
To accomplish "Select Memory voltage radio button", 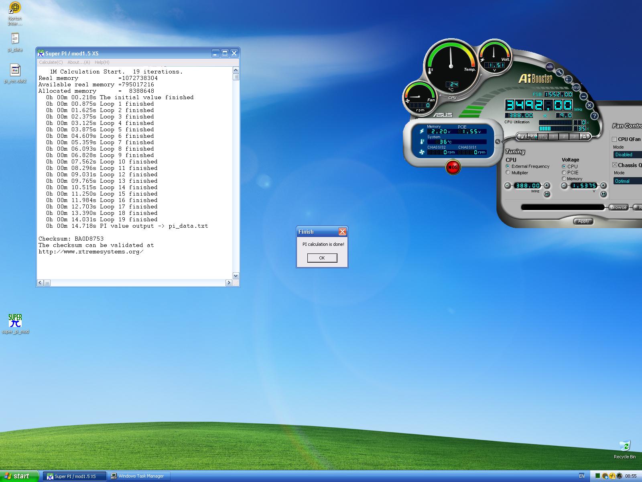I will pos(564,179).
